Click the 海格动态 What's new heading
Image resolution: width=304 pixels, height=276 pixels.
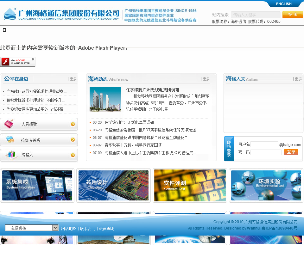(108, 79)
